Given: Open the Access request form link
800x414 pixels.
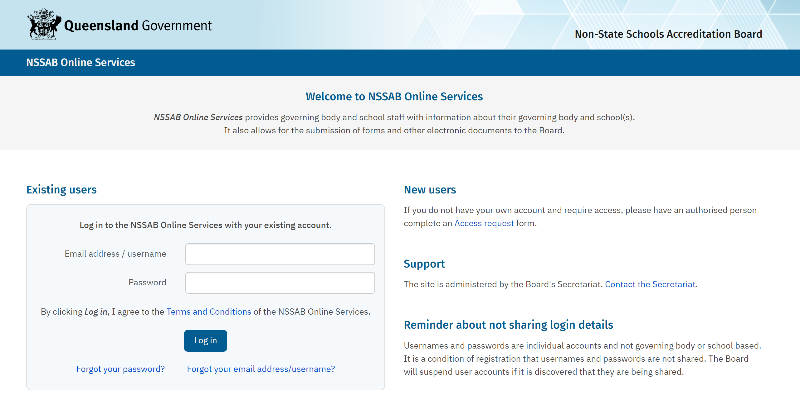Looking at the screenshot, I should click(484, 223).
